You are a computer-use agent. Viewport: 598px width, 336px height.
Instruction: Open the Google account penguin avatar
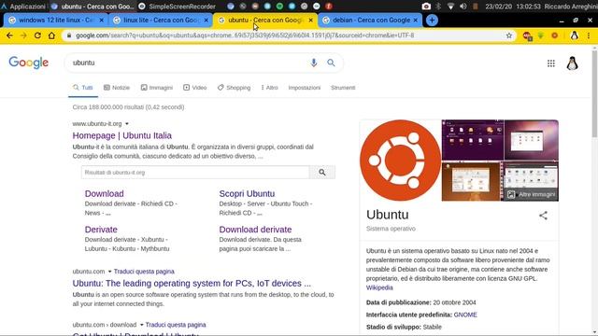click(572, 63)
